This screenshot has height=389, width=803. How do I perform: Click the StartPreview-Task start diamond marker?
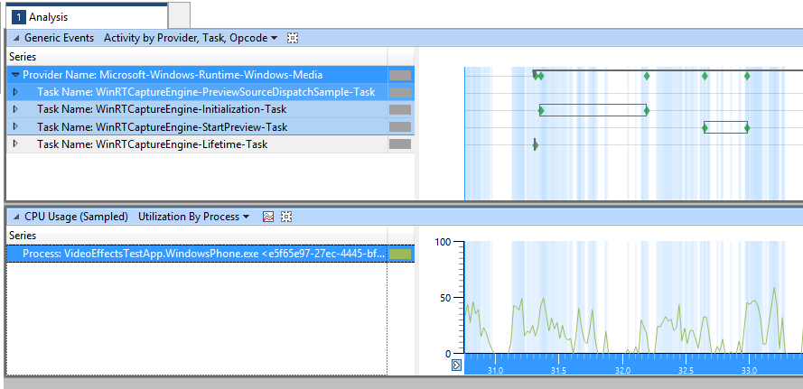point(705,127)
